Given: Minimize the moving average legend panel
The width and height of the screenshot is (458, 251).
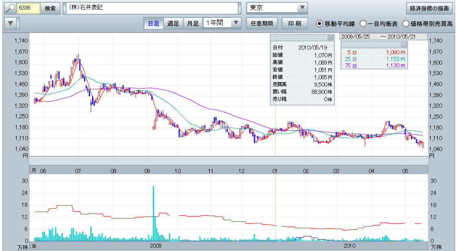Looking at the screenshot, I should click(x=404, y=45).
